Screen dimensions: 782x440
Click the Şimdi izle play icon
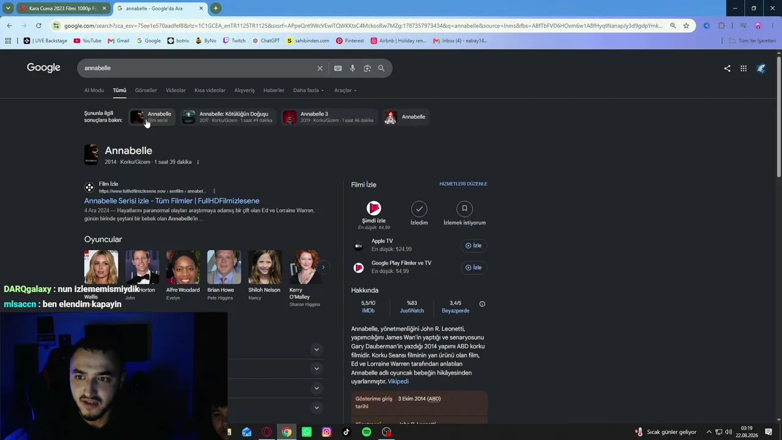(374, 208)
